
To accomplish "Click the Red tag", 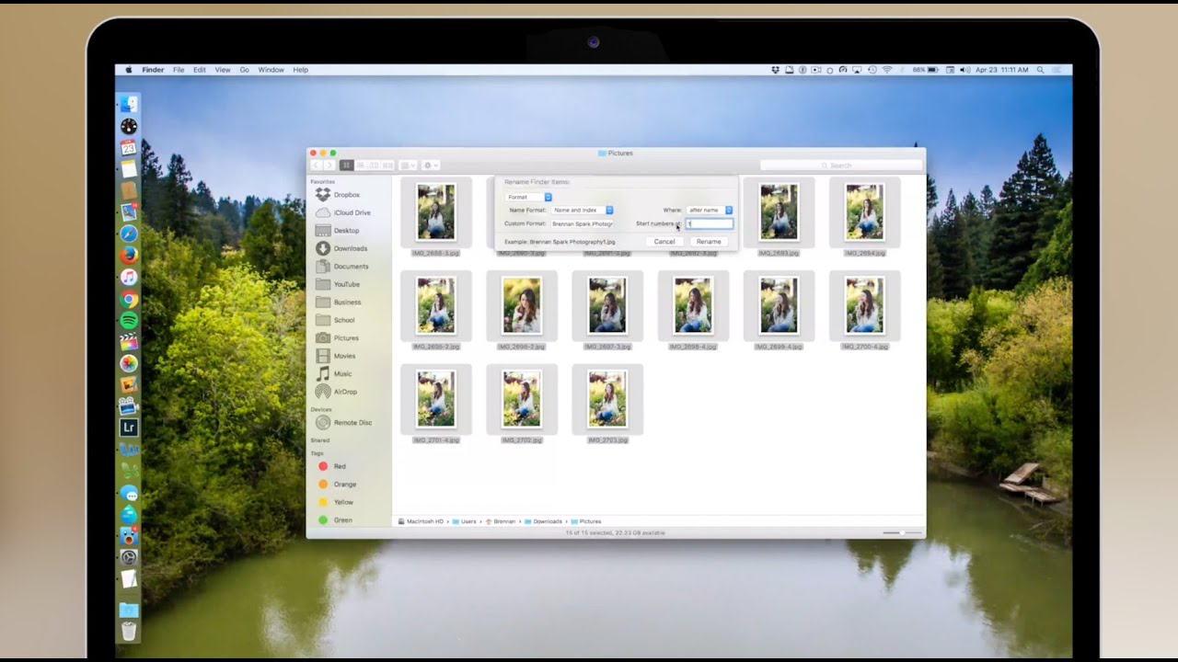I will click(x=332, y=466).
